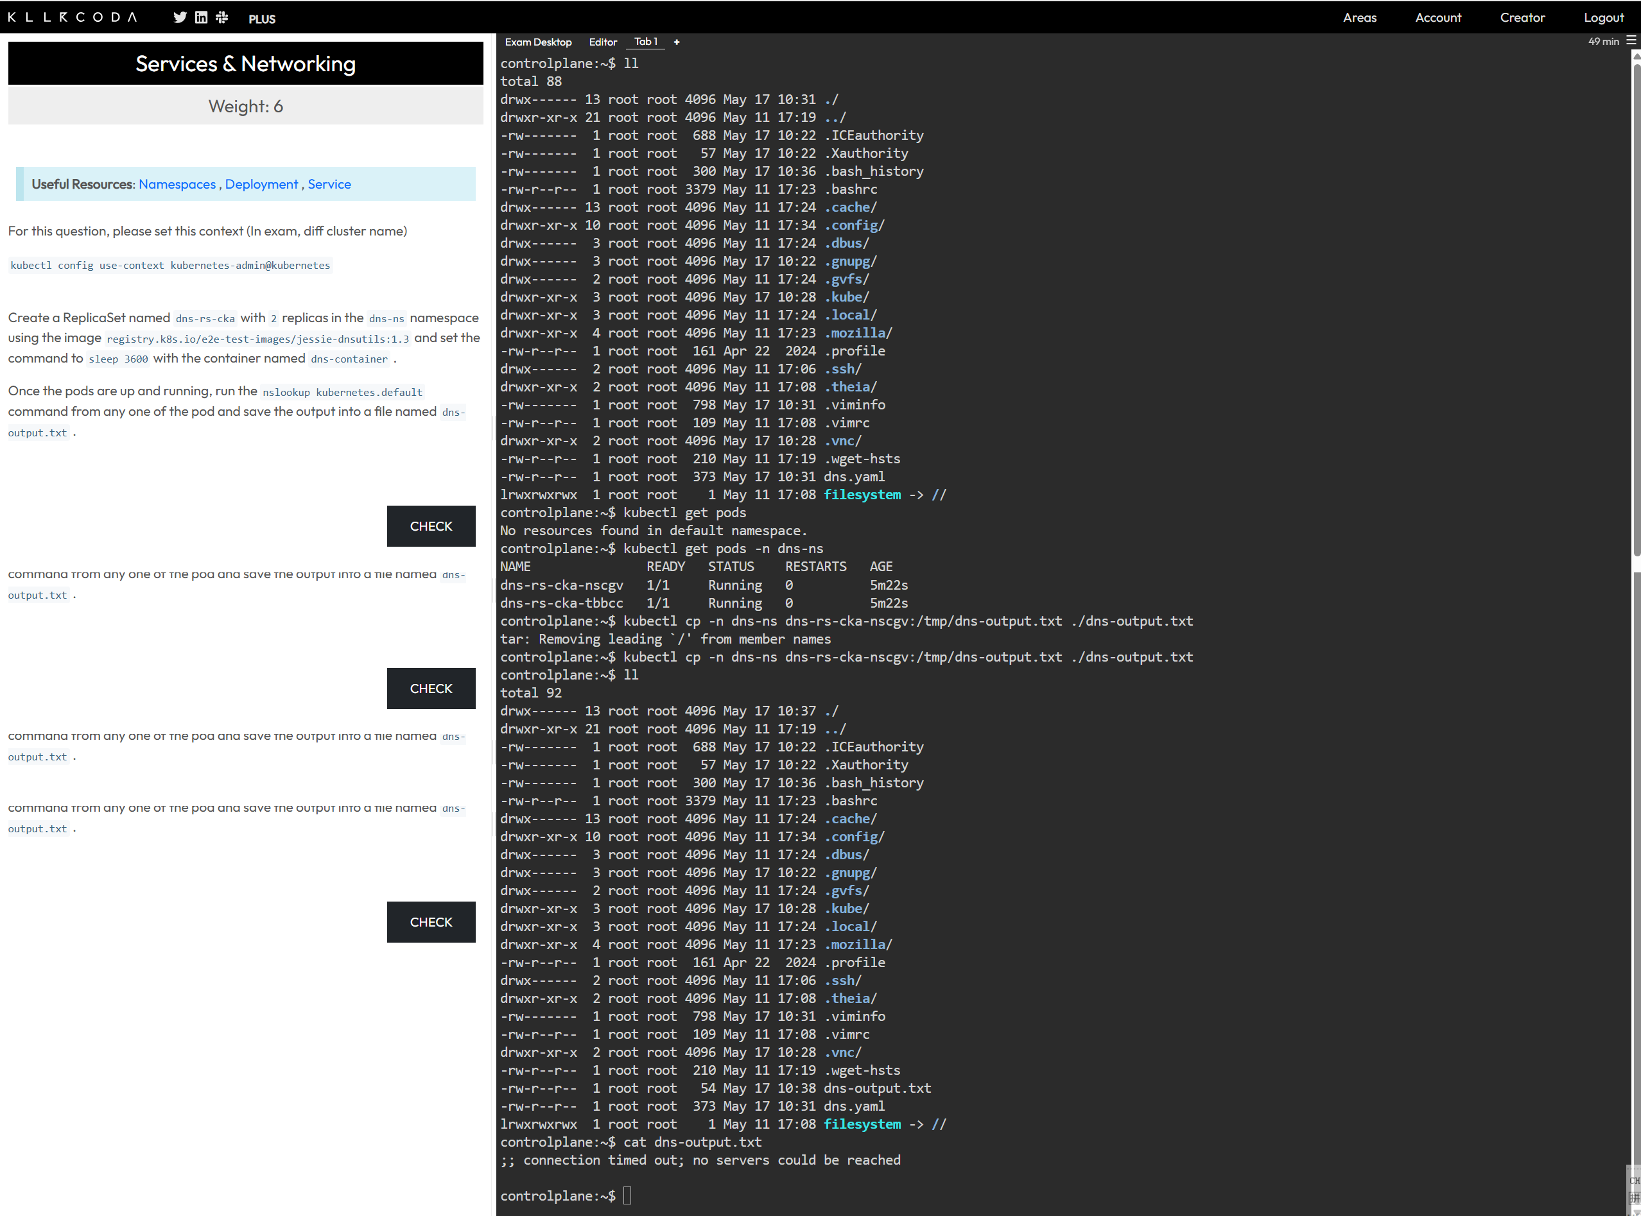The width and height of the screenshot is (1641, 1216).
Task: Click the PLUS membership label
Action: (x=261, y=19)
